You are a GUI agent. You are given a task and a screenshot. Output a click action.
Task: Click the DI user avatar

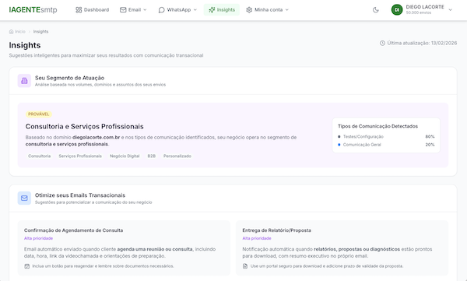[397, 10]
